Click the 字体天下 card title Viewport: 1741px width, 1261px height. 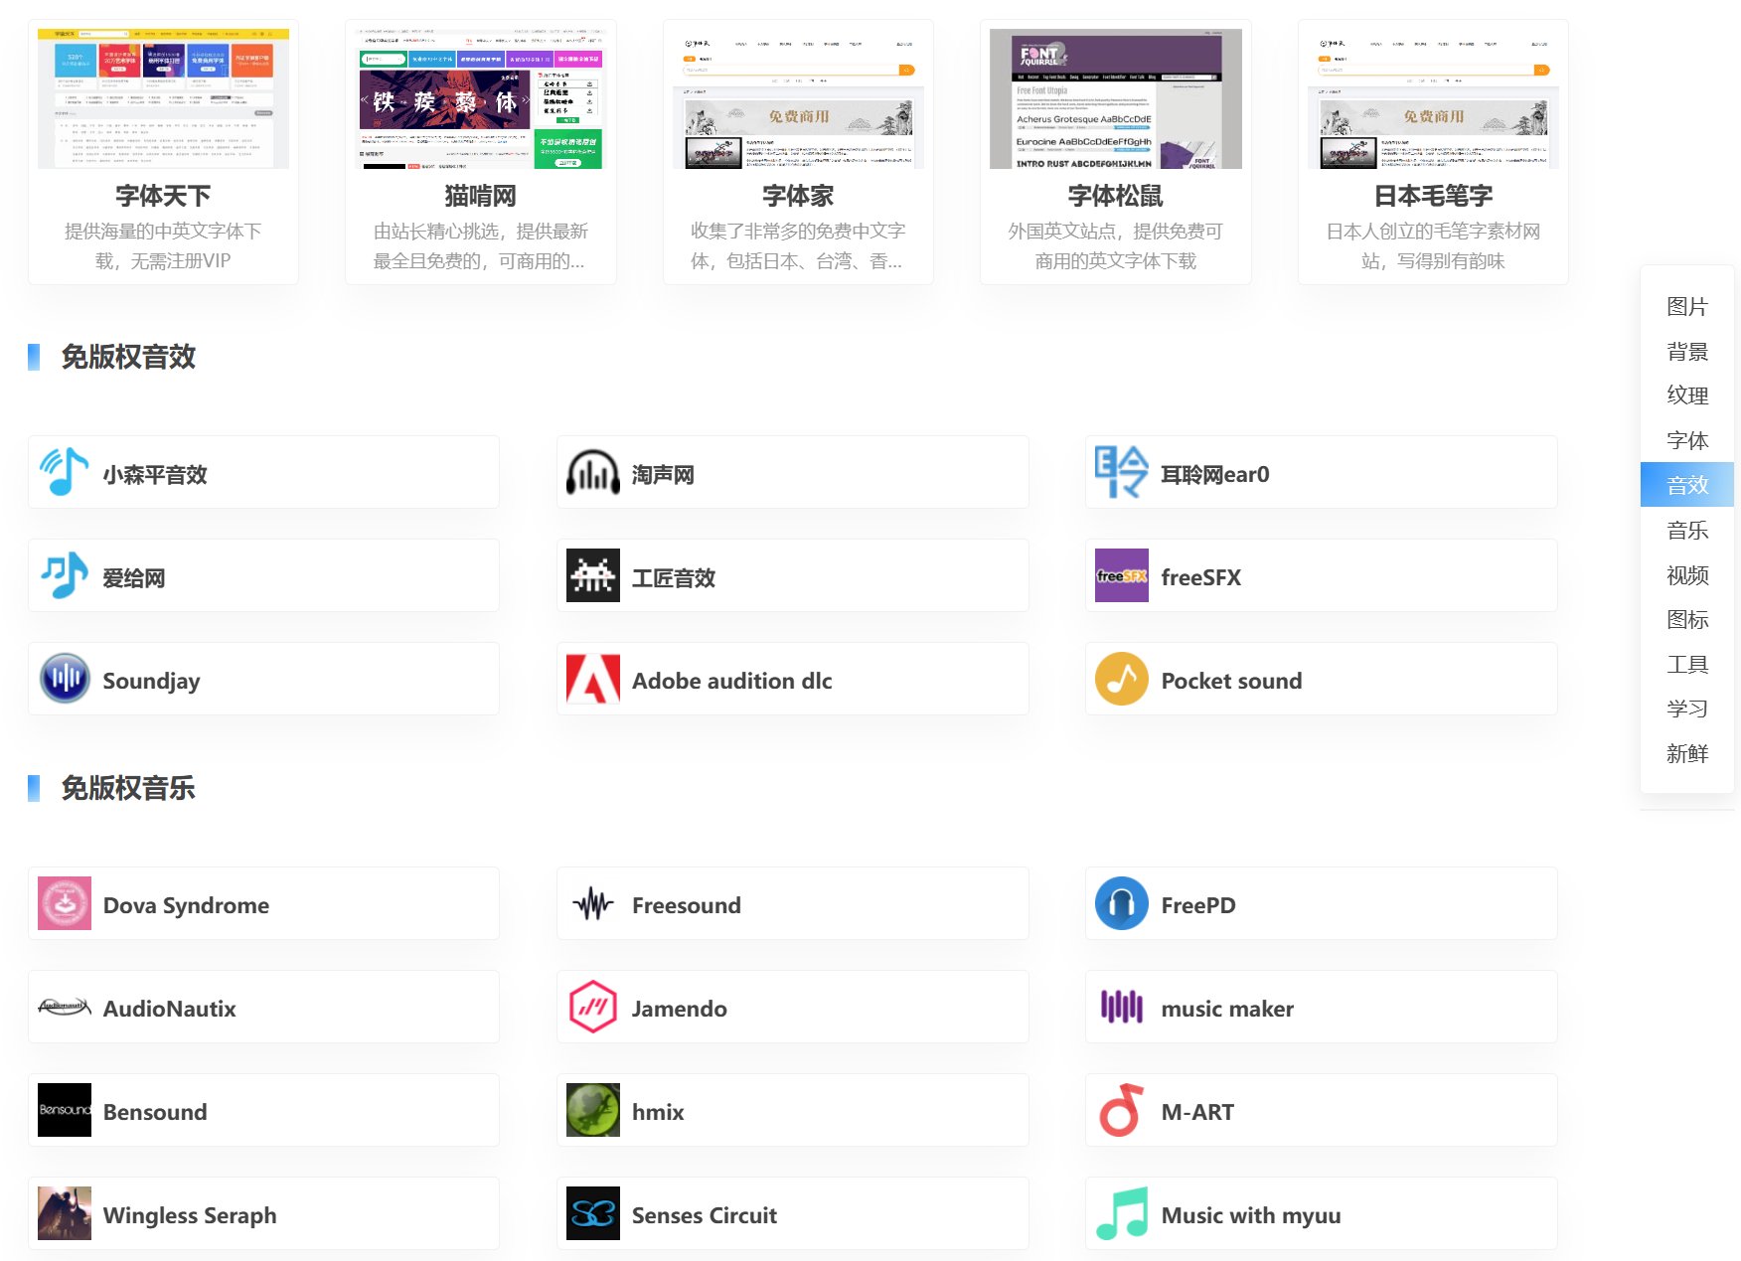(163, 196)
